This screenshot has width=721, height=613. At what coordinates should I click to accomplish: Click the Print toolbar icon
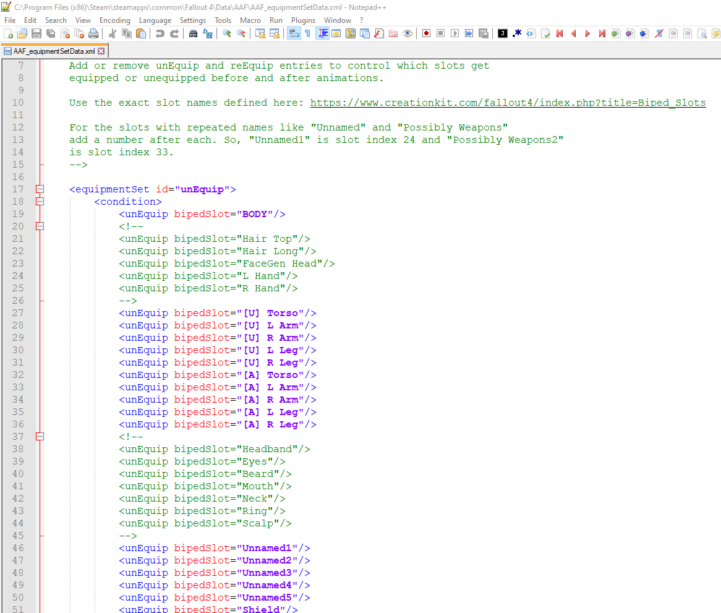tap(93, 33)
